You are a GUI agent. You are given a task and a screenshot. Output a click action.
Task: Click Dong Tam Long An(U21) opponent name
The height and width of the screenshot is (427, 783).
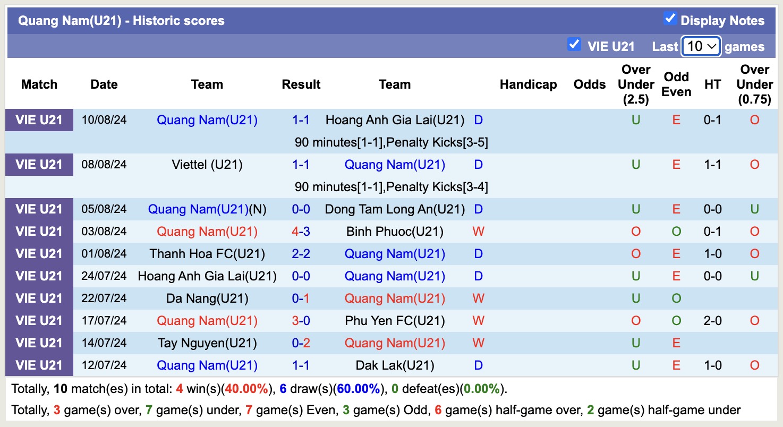tap(395, 209)
